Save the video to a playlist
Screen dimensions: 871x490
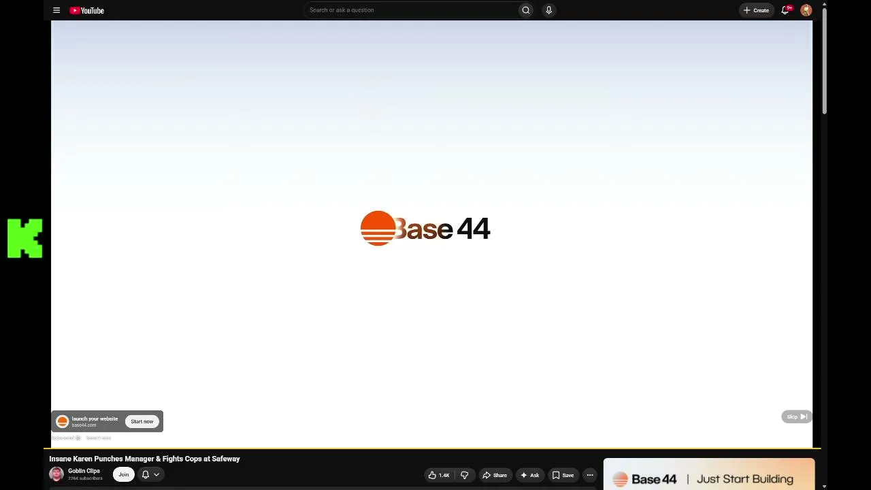pos(563,475)
